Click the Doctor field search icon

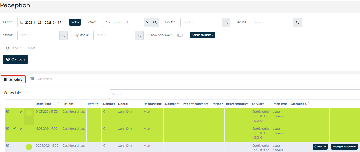[226, 22]
